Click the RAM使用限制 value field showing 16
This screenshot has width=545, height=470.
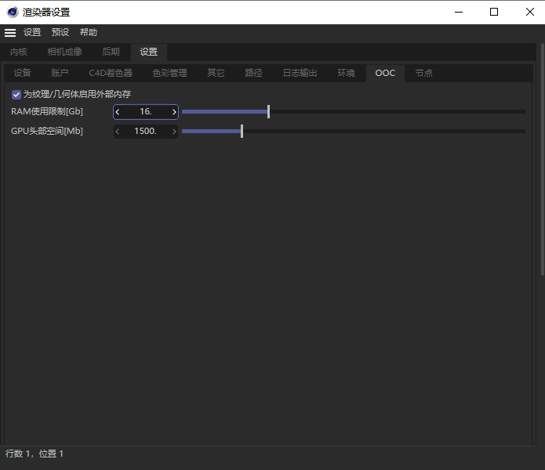click(146, 112)
